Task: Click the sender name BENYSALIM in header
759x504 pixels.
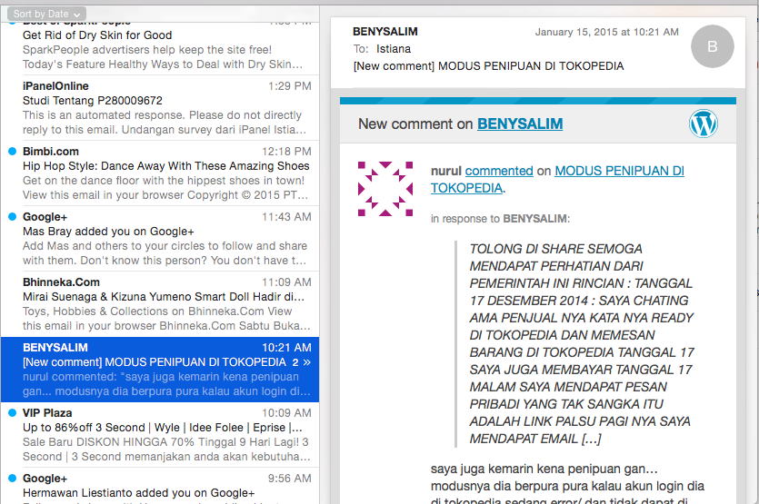Action: coord(385,32)
